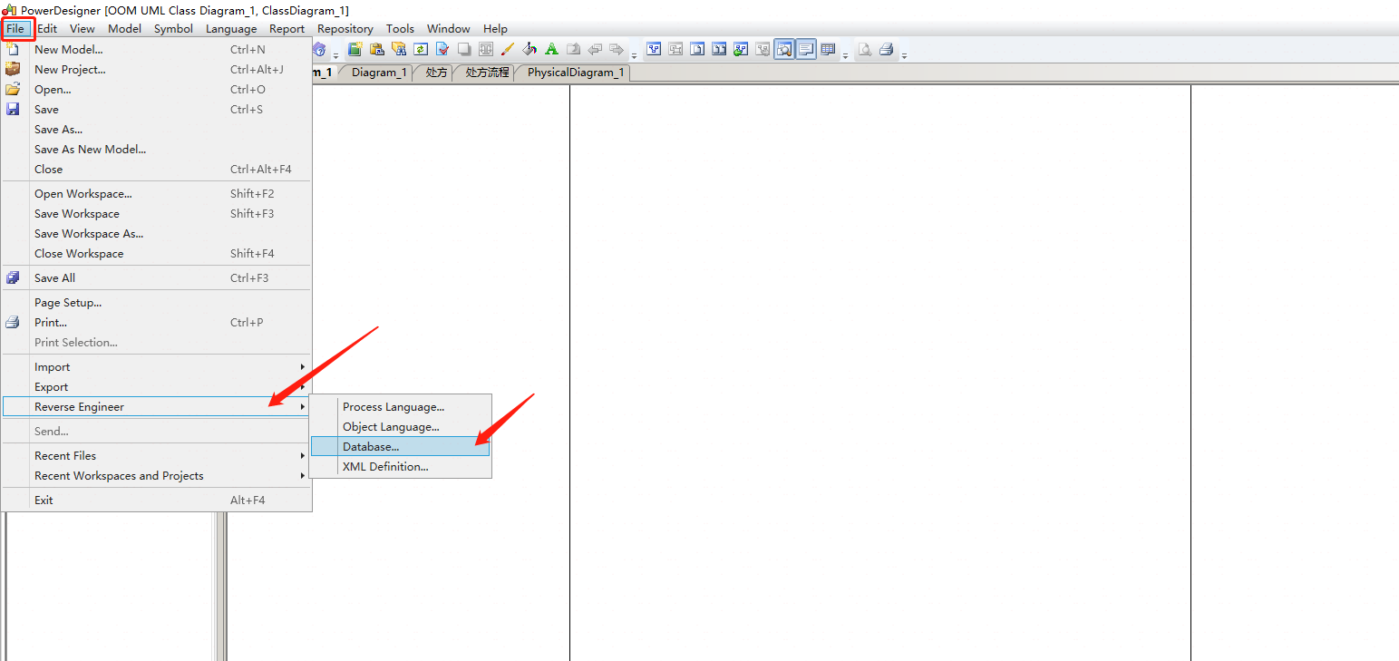Click the folder with binoculars toolbar icon
This screenshot has height=661, width=1399.
click(399, 49)
